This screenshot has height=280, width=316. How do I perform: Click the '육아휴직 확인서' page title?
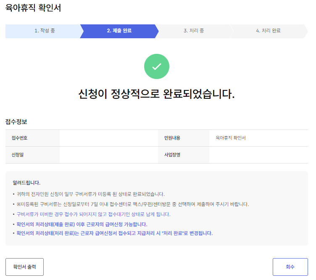(x=33, y=8)
